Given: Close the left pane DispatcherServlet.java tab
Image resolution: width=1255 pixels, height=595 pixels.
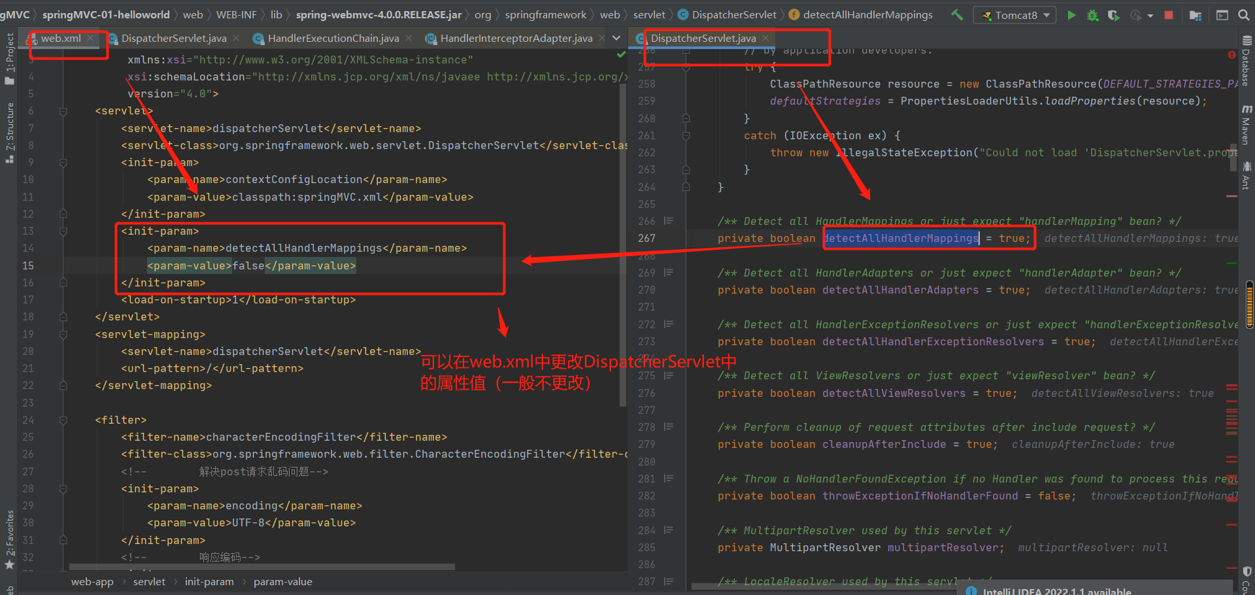Looking at the screenshot, I should point(236,39).
